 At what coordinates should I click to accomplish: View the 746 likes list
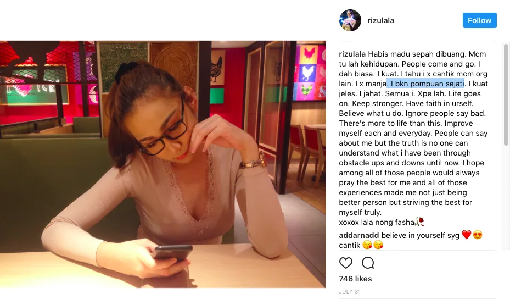[x=355, y=279]
